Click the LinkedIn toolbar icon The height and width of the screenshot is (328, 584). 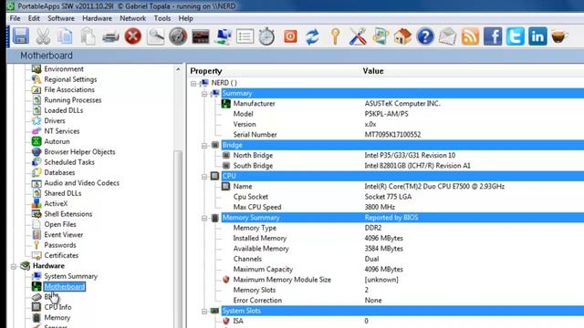[537, 36]
